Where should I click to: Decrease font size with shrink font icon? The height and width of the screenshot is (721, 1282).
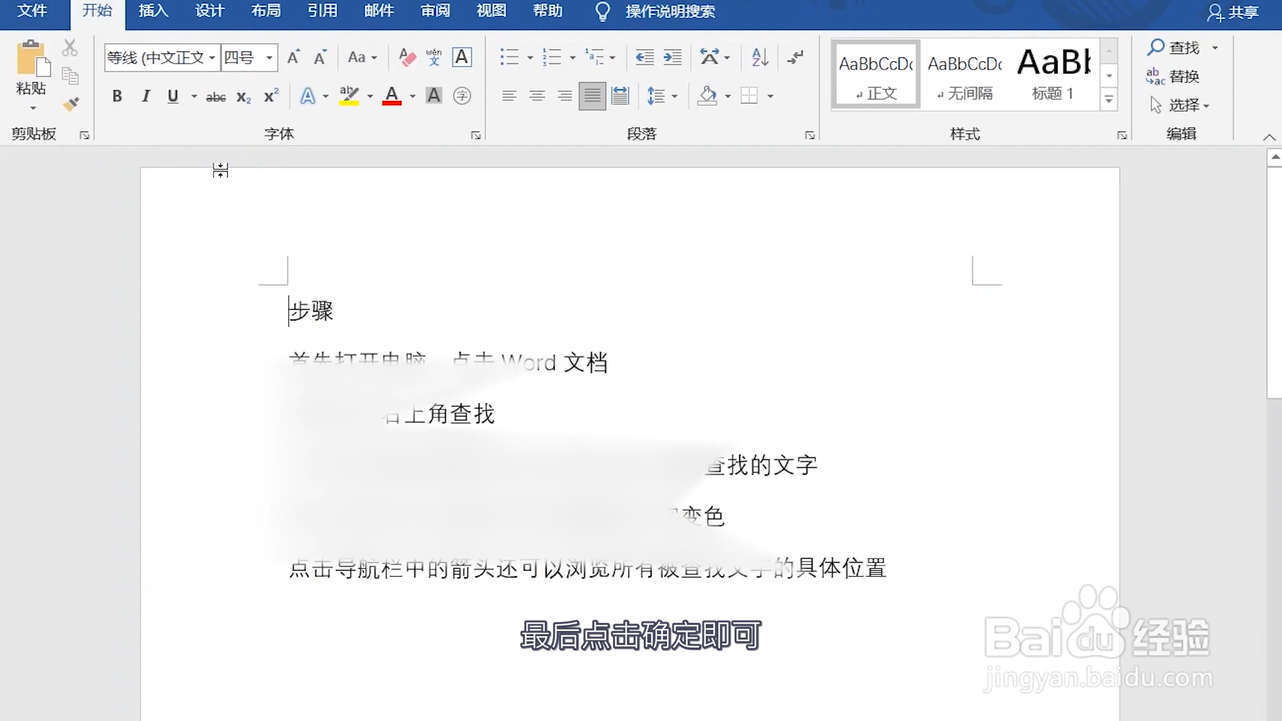pos(320,57)
